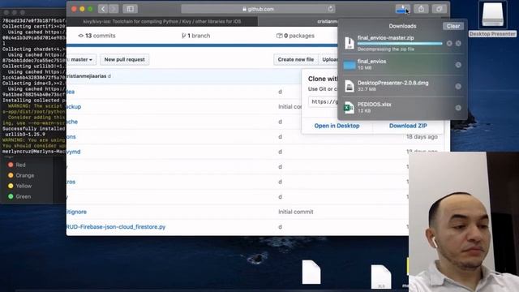Click Open in Desktop link
This screenshot has height=292, width=519.
tap(337, 126)
